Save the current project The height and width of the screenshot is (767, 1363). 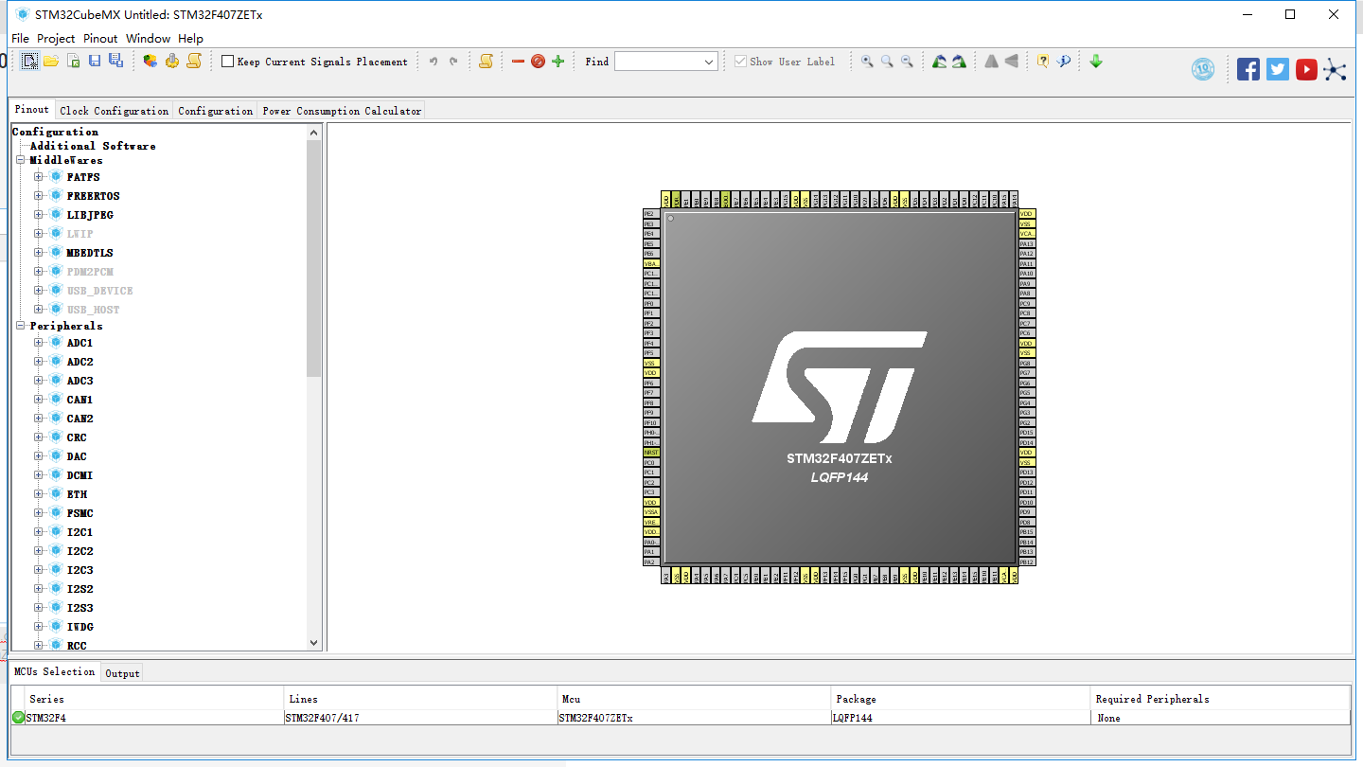pos(94,61)
